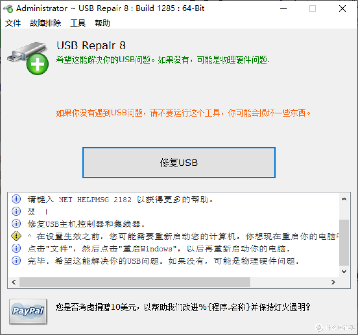Open the 故障排除 menu
This screenshot has width=358, height=335.
click(45, 23)
